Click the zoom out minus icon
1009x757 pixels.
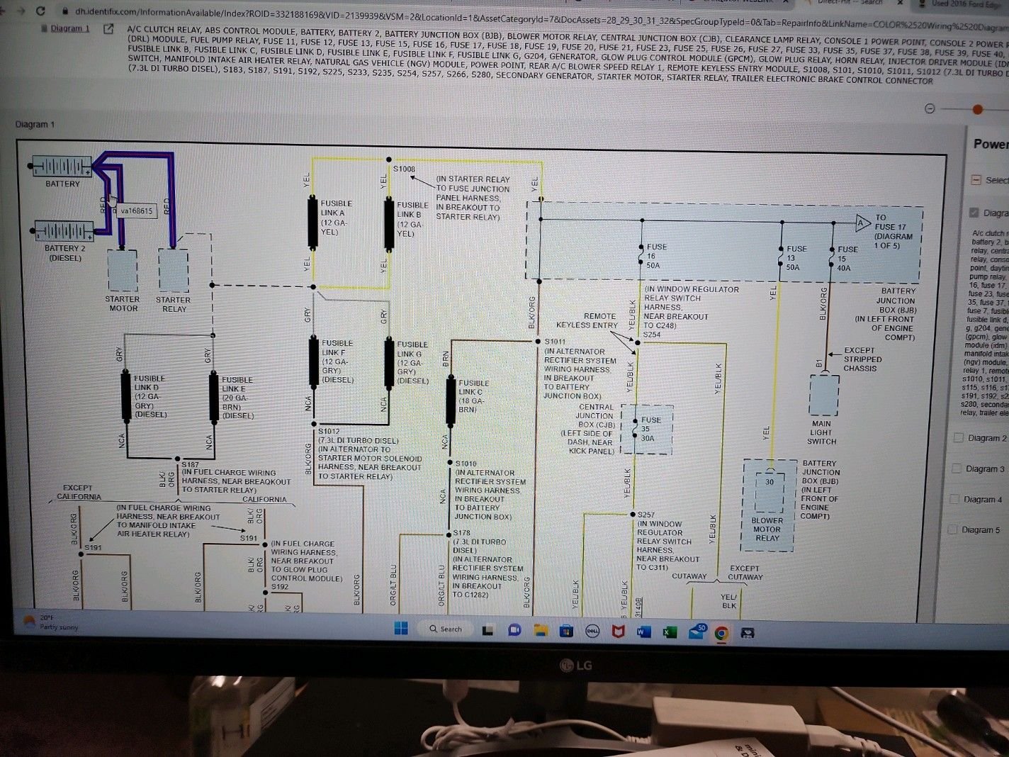[930, 108]
